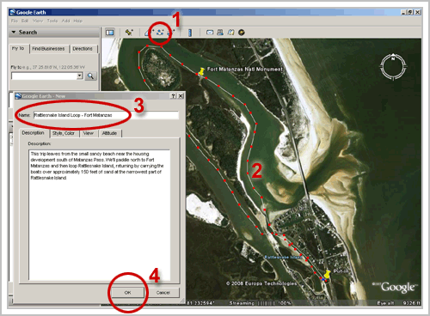
Task: Click the magnifying glass search button
Action: tap(90, 76)
